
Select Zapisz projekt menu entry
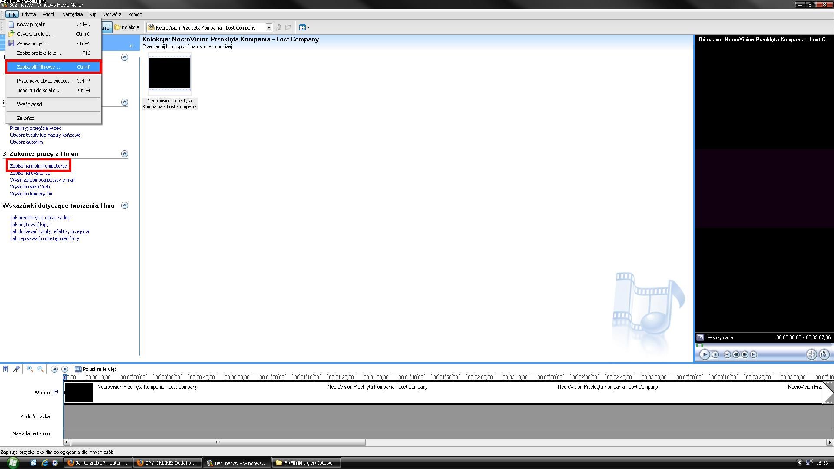click(x=53, y=43)
